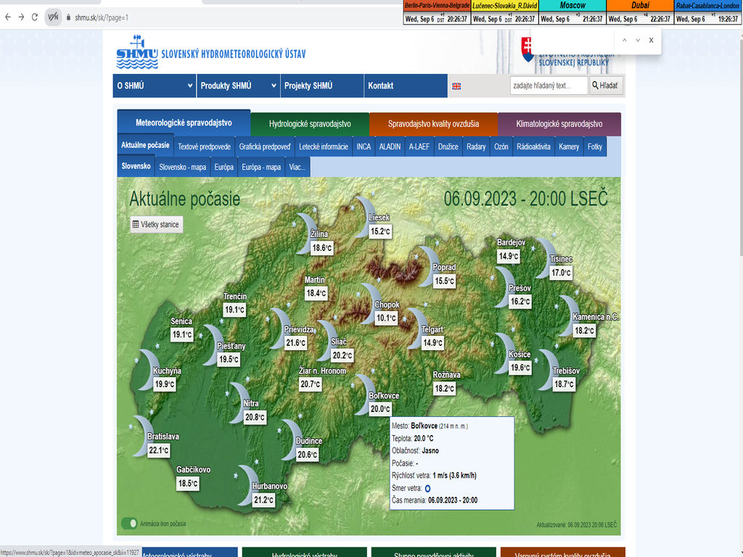The image size is (743, 557).
Task: Open the Viac... submenu tab
Action: (x=297, y=167)
